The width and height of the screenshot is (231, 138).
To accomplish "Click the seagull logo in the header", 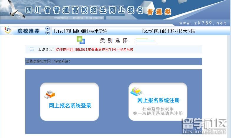I will (15, 9).
